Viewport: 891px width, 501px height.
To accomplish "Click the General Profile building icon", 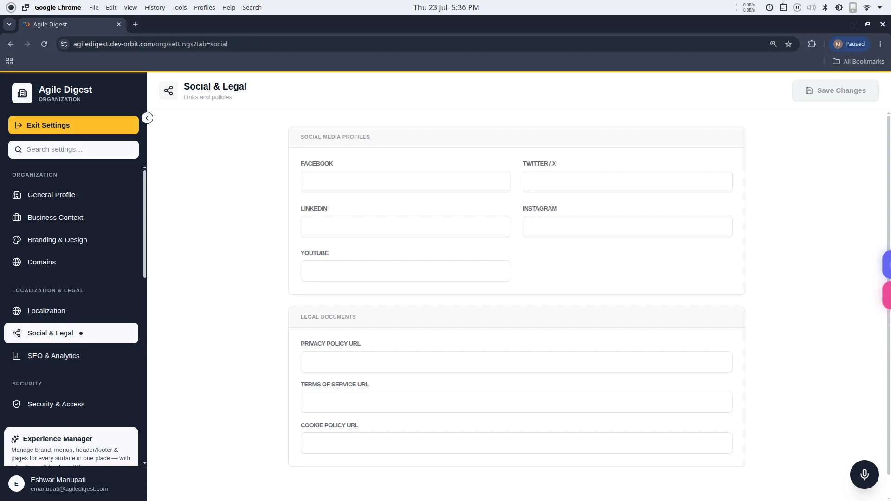I will (17, 195).
